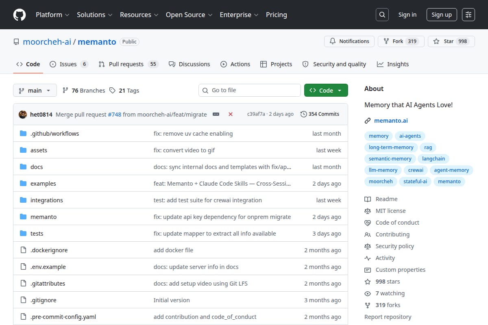
Task: Open the search magnifier icon in header
Action: pyautogui.click(x=382, y=15)
